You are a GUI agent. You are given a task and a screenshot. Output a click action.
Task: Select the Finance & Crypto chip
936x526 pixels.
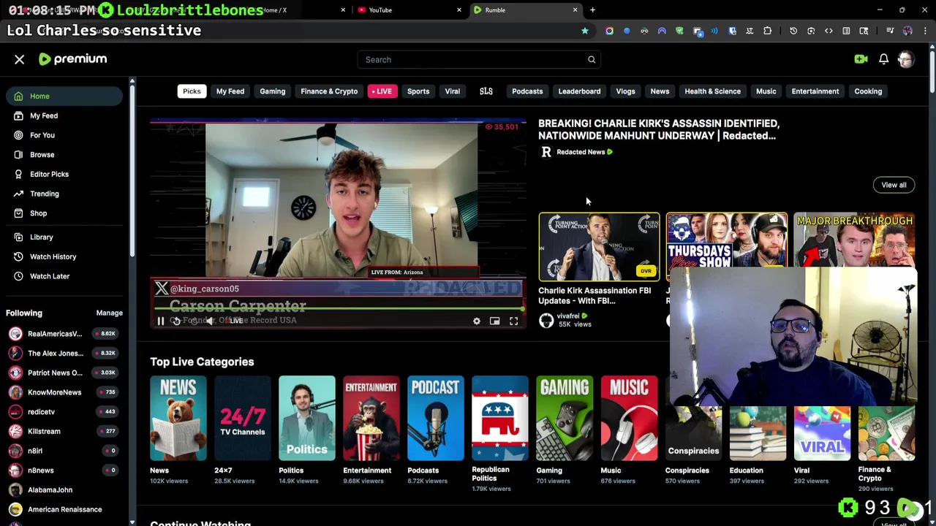pyautogui.click(x=329, y=91)
